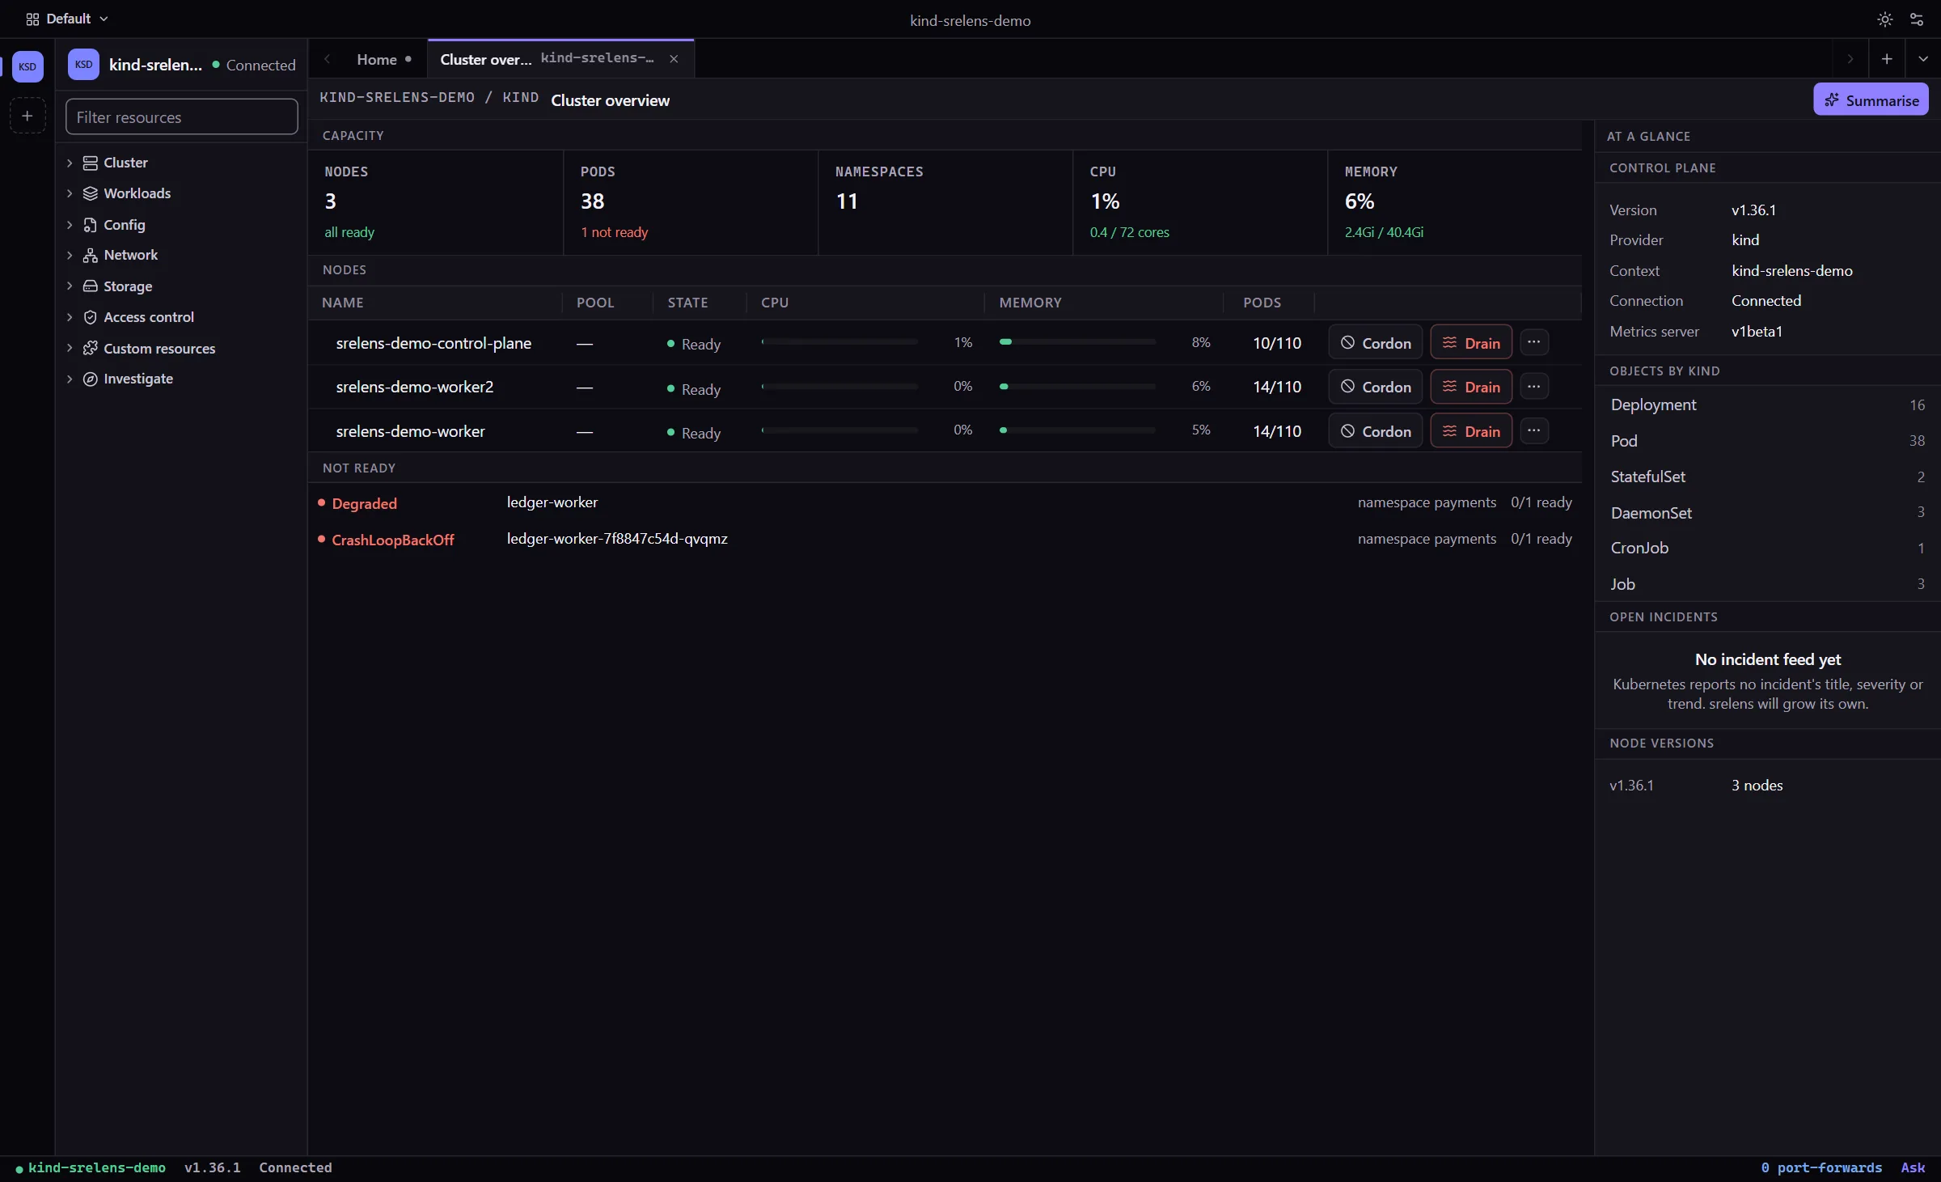Drain the srelens-demo-control-plane node

pyautogui.click(x=1471, y=343)
